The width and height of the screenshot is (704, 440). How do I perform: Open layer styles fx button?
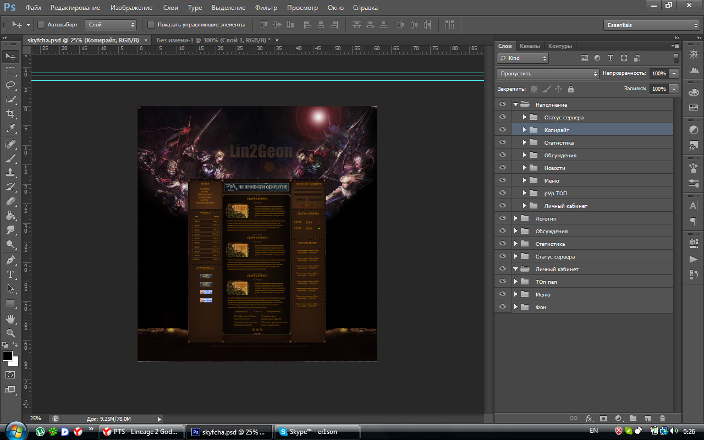coord(589,419)
